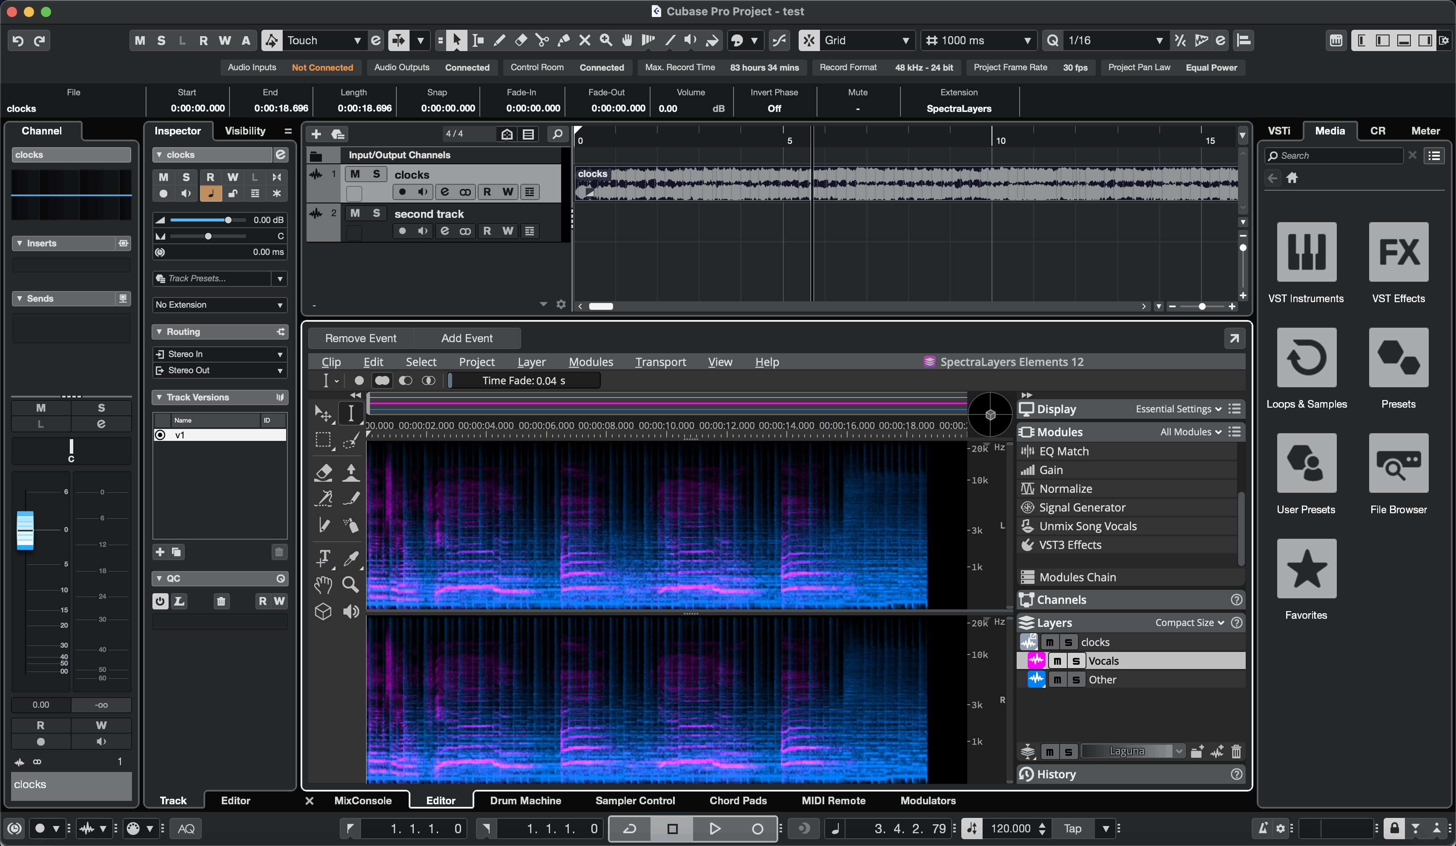Select the Split scissors tool in toolbar
The width and height of the screenshot is (1456, 846).
(542, 40)
